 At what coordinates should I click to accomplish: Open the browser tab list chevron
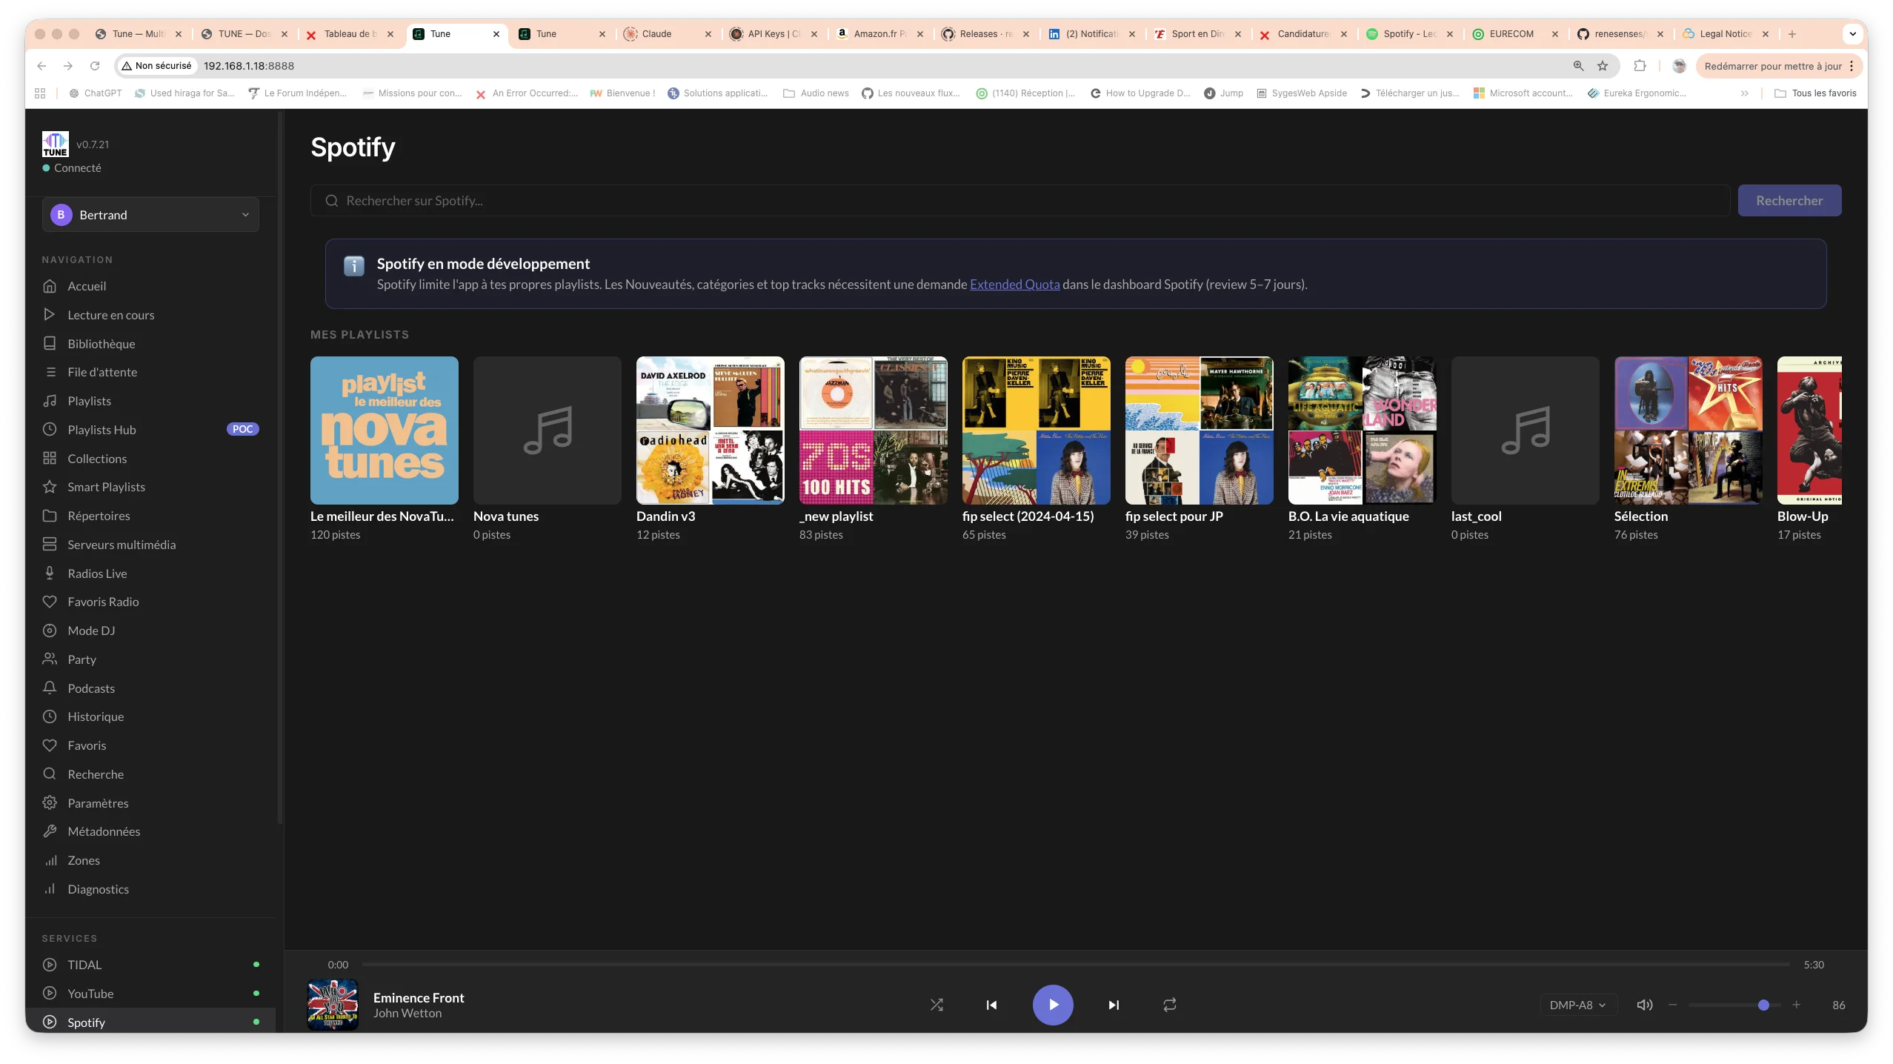(x=1852, y=33)
